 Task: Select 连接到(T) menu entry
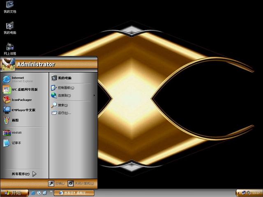pos(73,96)
